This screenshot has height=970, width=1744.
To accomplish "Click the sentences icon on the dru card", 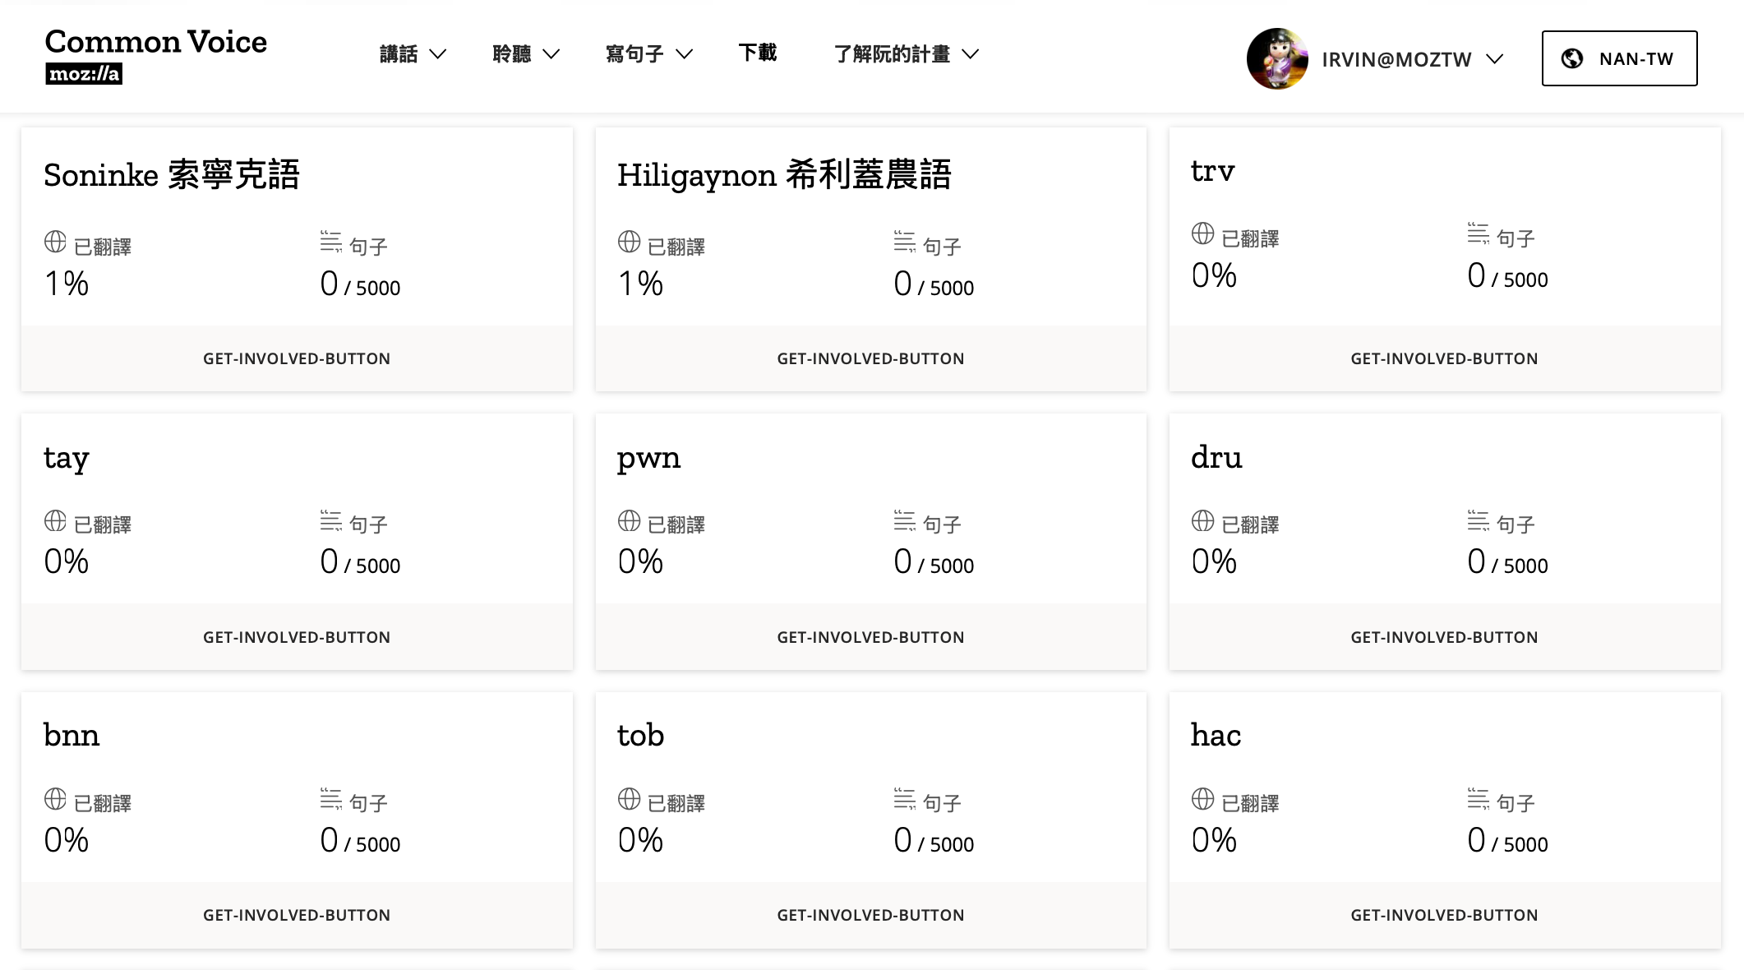I will coord(1478,520).
